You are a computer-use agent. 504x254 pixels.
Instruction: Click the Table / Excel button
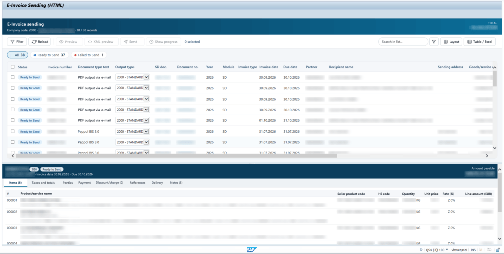(480, 42)
